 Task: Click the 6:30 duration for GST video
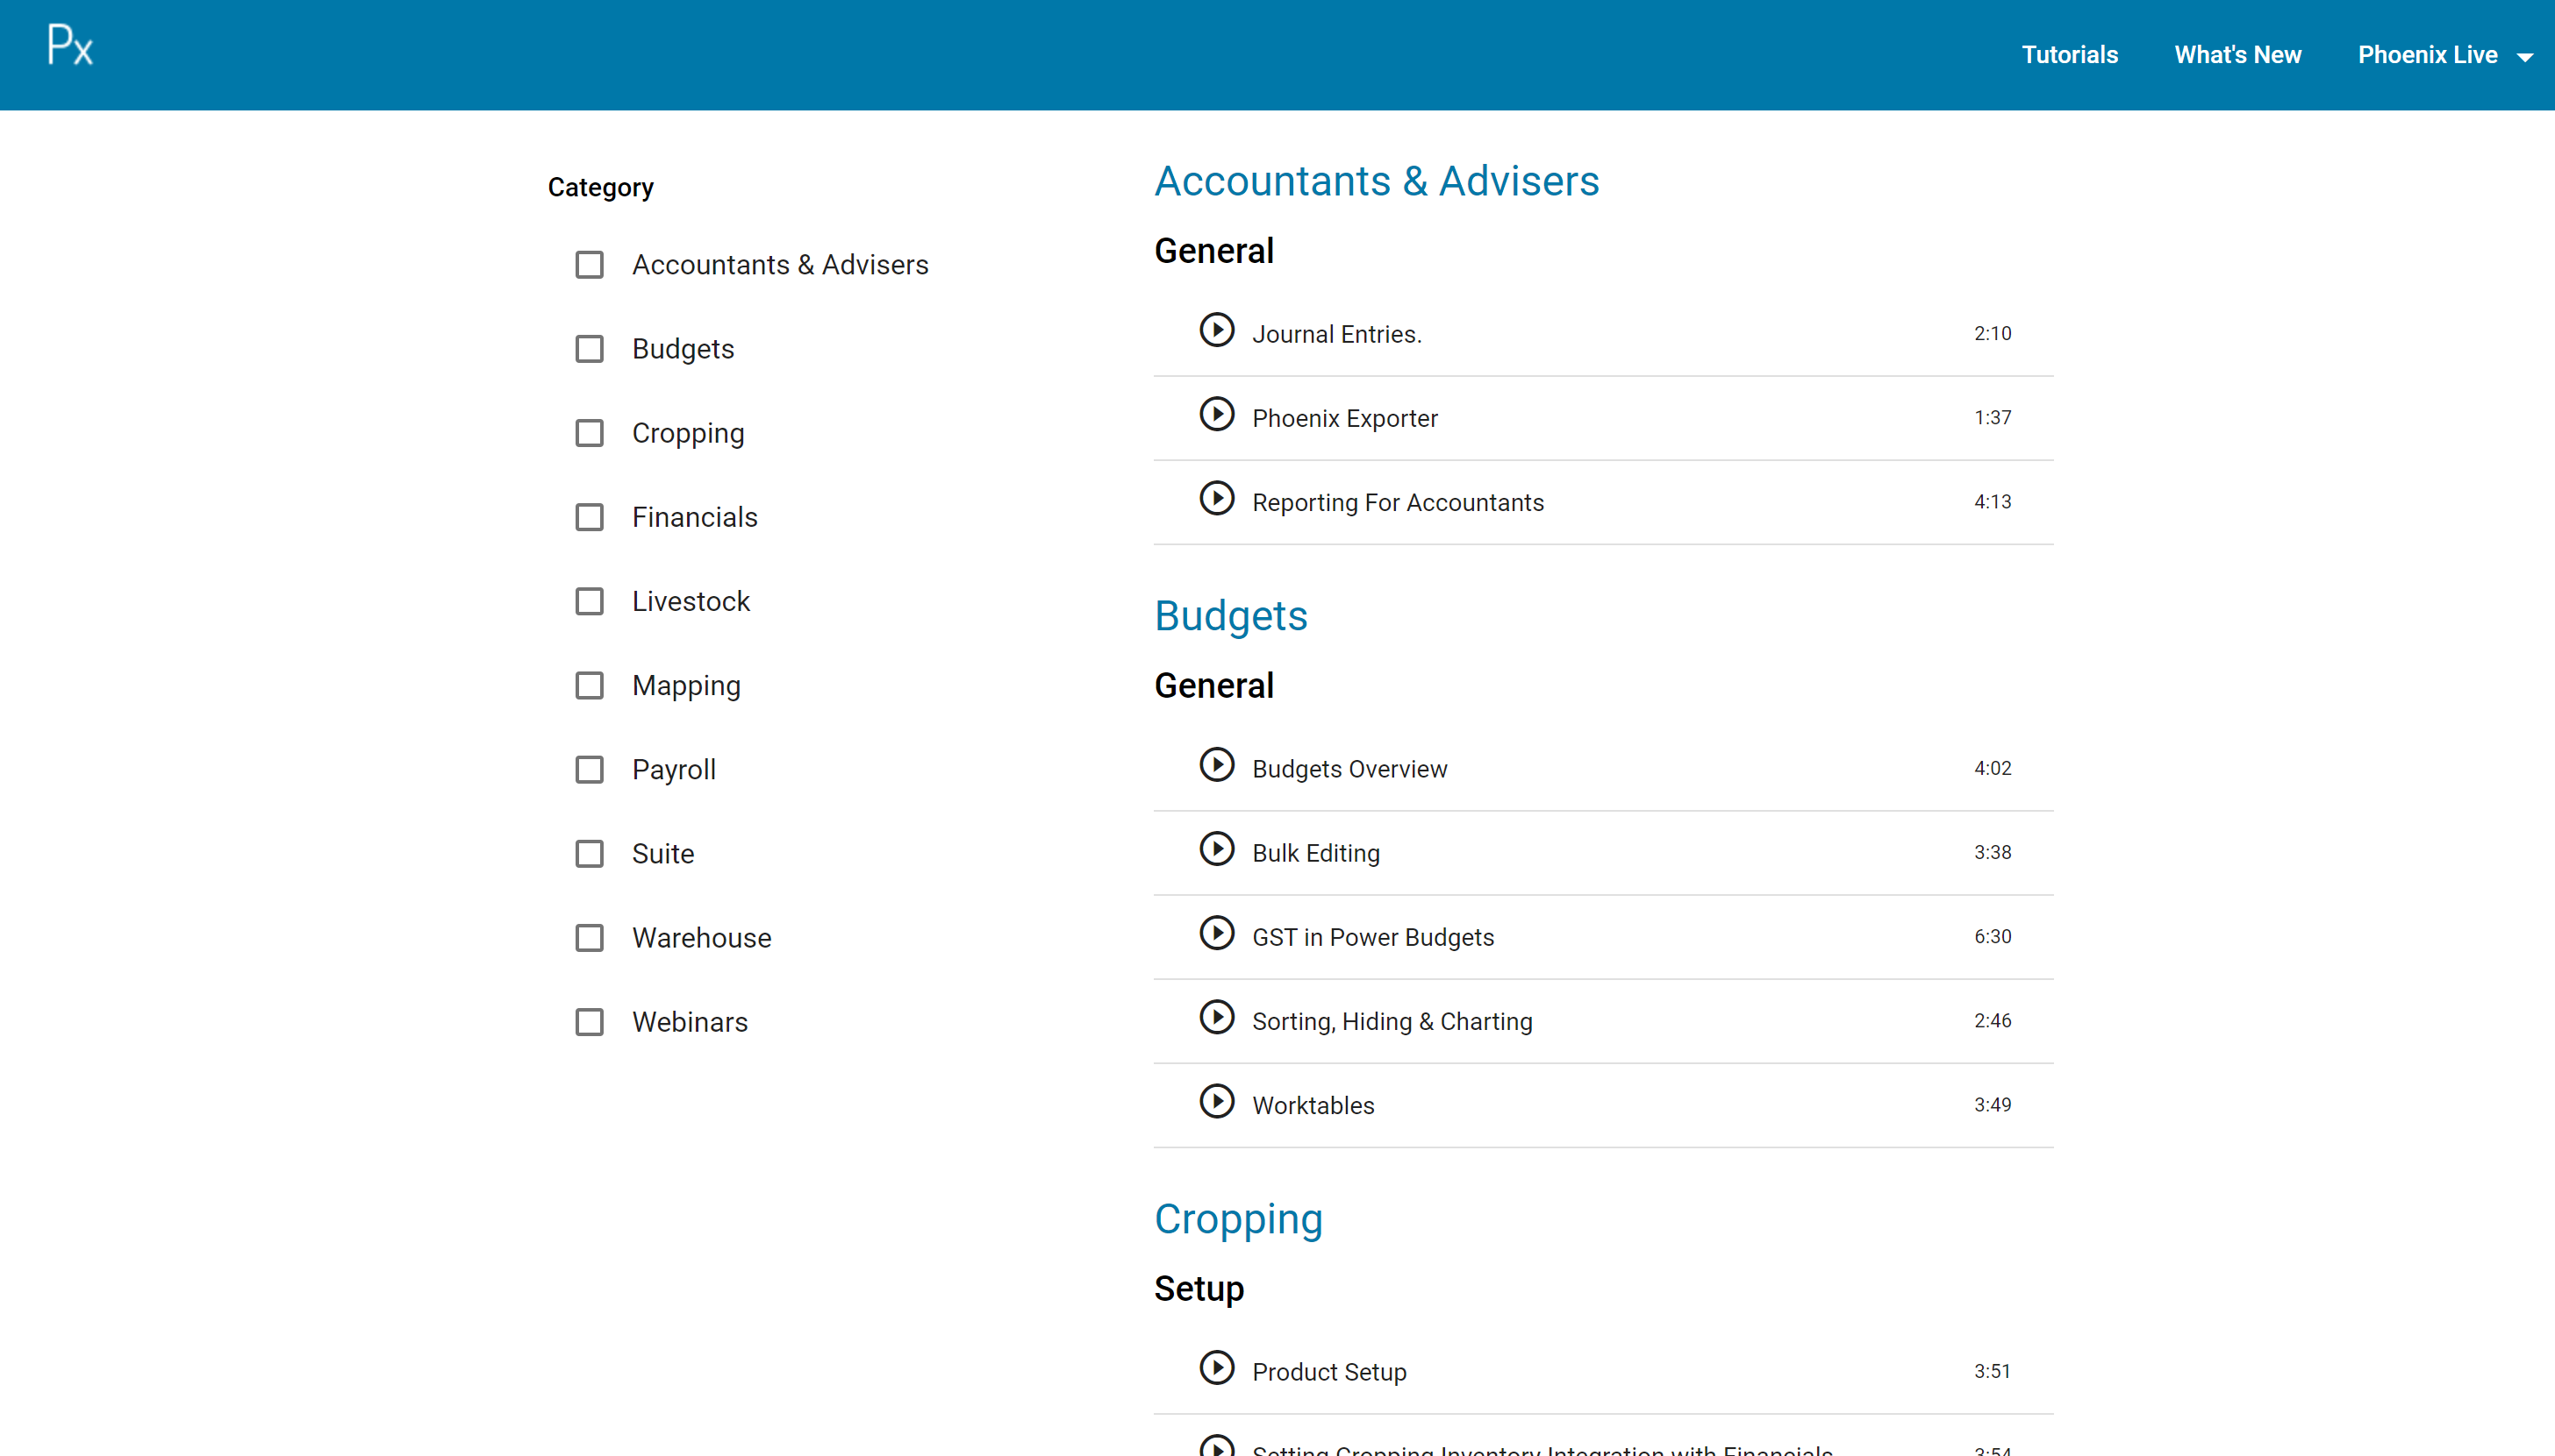point(1992,936)
